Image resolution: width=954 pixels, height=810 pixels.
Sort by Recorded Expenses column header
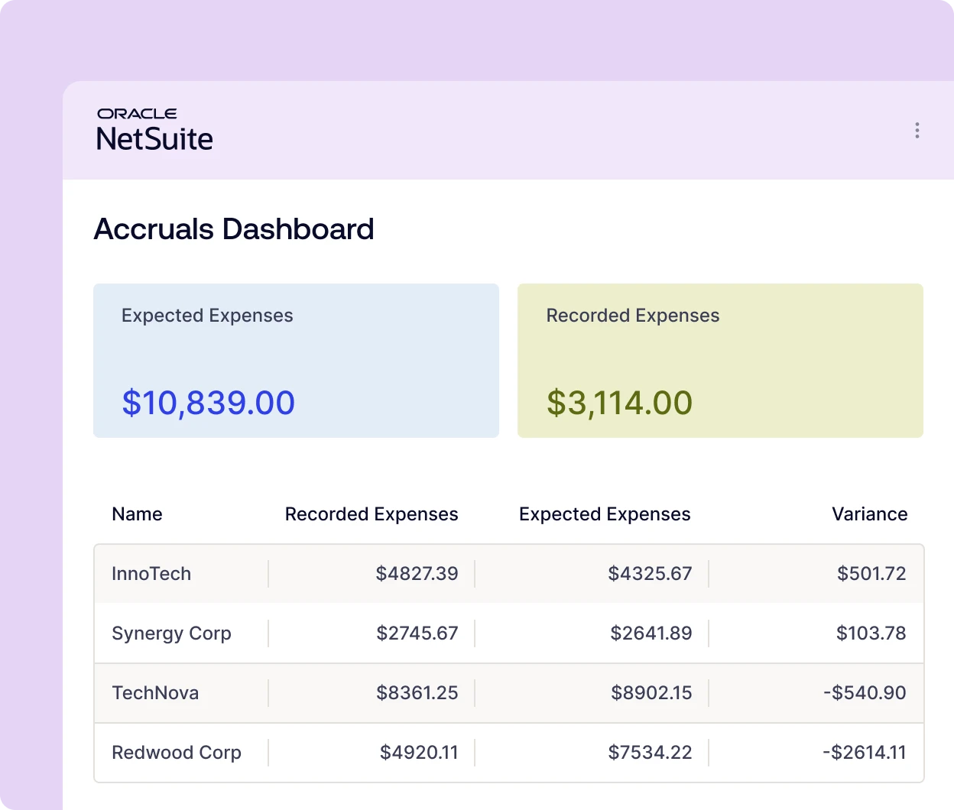click(x=371, y=514)
